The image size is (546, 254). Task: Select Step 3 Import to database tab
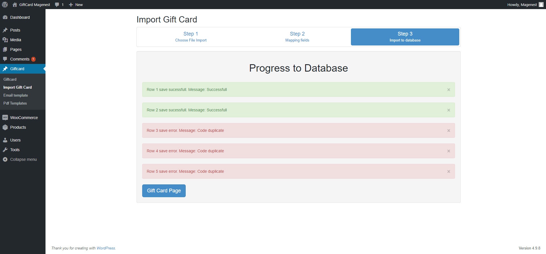[405, 37]
